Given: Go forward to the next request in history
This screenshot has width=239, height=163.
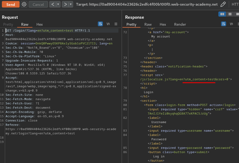Looking at the screenshot, I should click(65, 4).
